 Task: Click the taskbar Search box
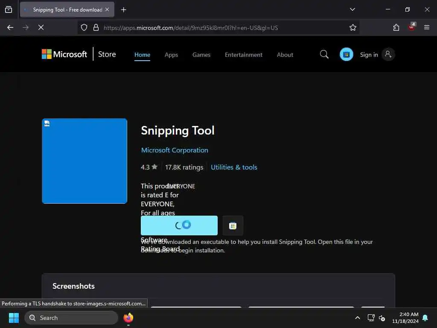pos(71,318)
